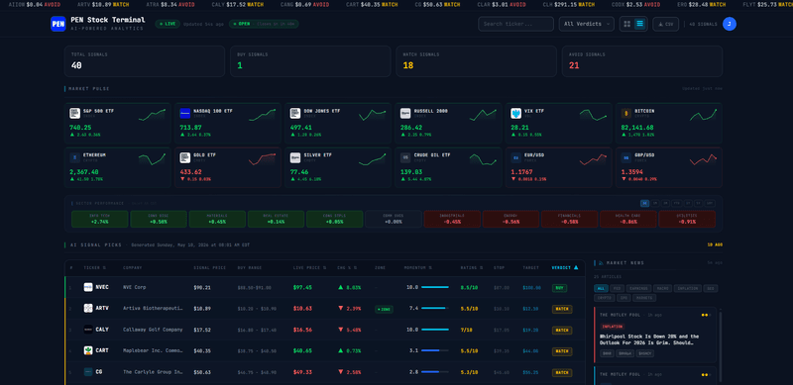View the Gold ETF sparkline chart
The height and width of the screenshot is (385, 793).
pos(263,158)
